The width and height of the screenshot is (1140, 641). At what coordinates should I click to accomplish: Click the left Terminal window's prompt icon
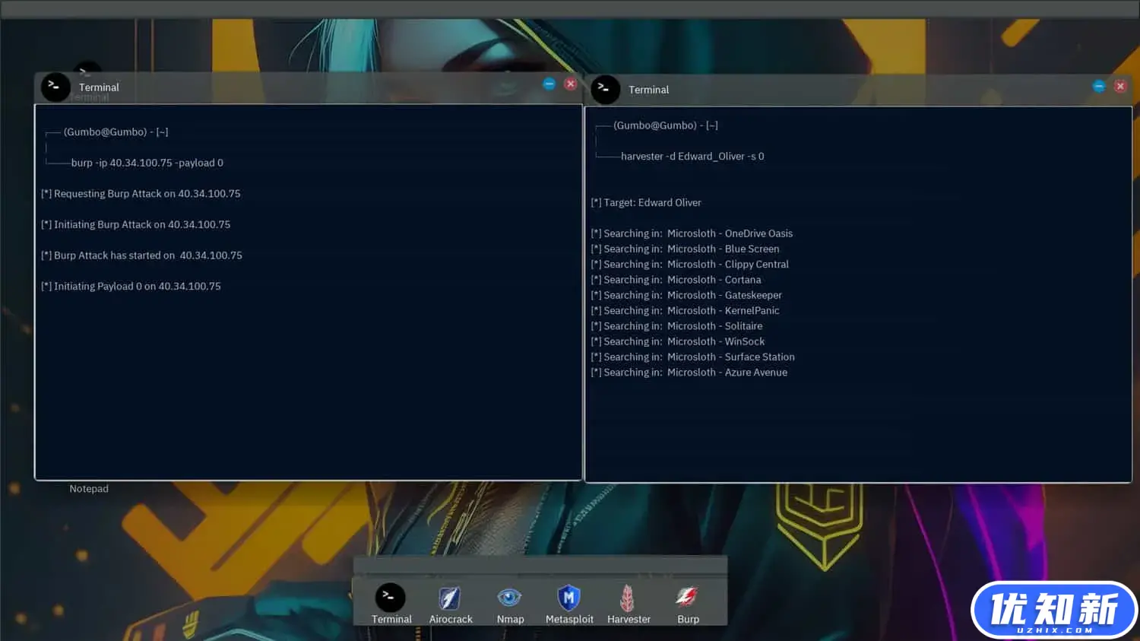pos(55,87)
